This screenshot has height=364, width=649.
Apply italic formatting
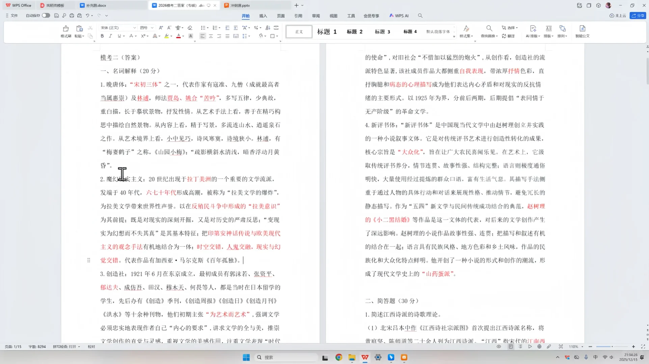pos(110,36)
